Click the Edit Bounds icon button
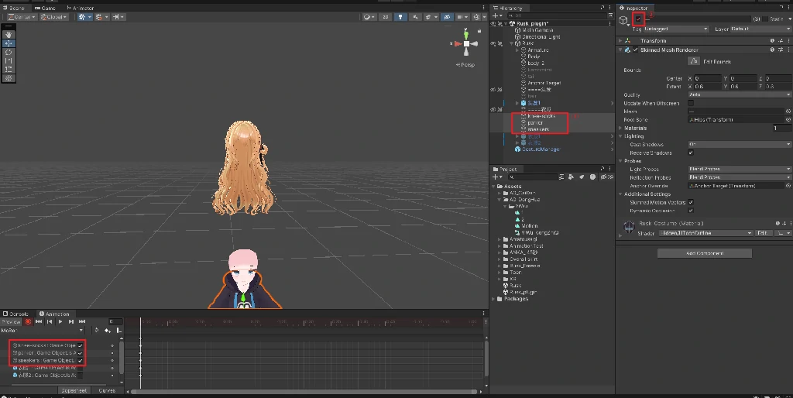Screen dimensions: 793x398 click(694, 61)
